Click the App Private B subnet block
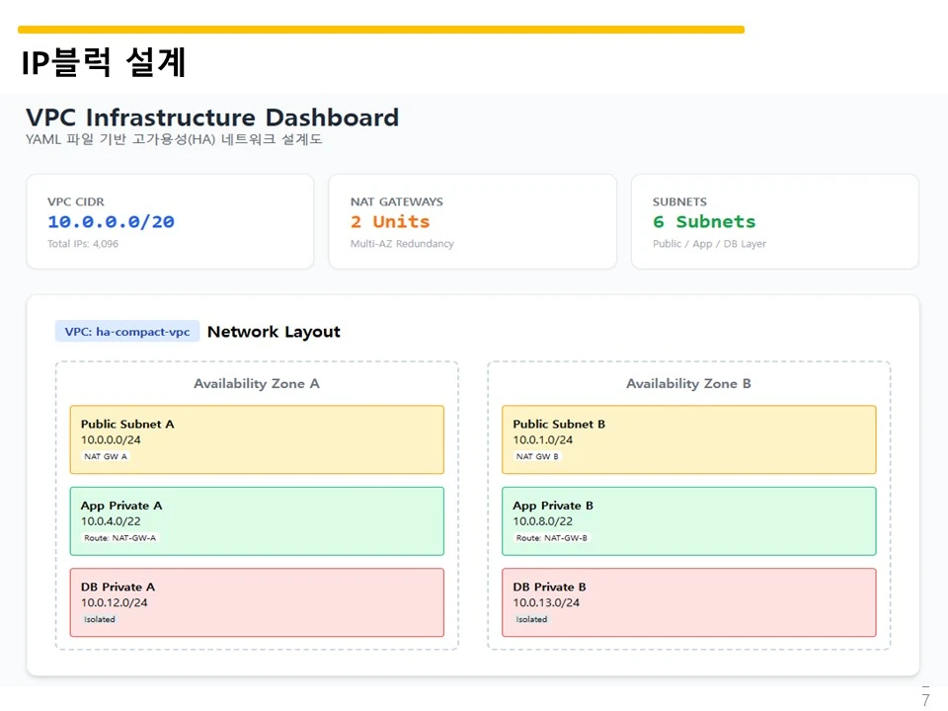This screenshot has height=711, width=948. 688,521
